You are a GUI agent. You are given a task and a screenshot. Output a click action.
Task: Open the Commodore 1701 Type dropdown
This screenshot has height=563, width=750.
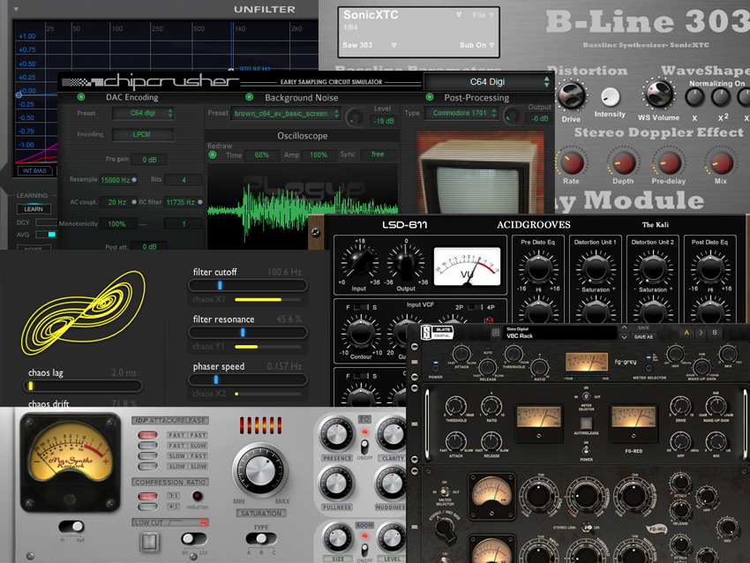click(x=461, y=113)
